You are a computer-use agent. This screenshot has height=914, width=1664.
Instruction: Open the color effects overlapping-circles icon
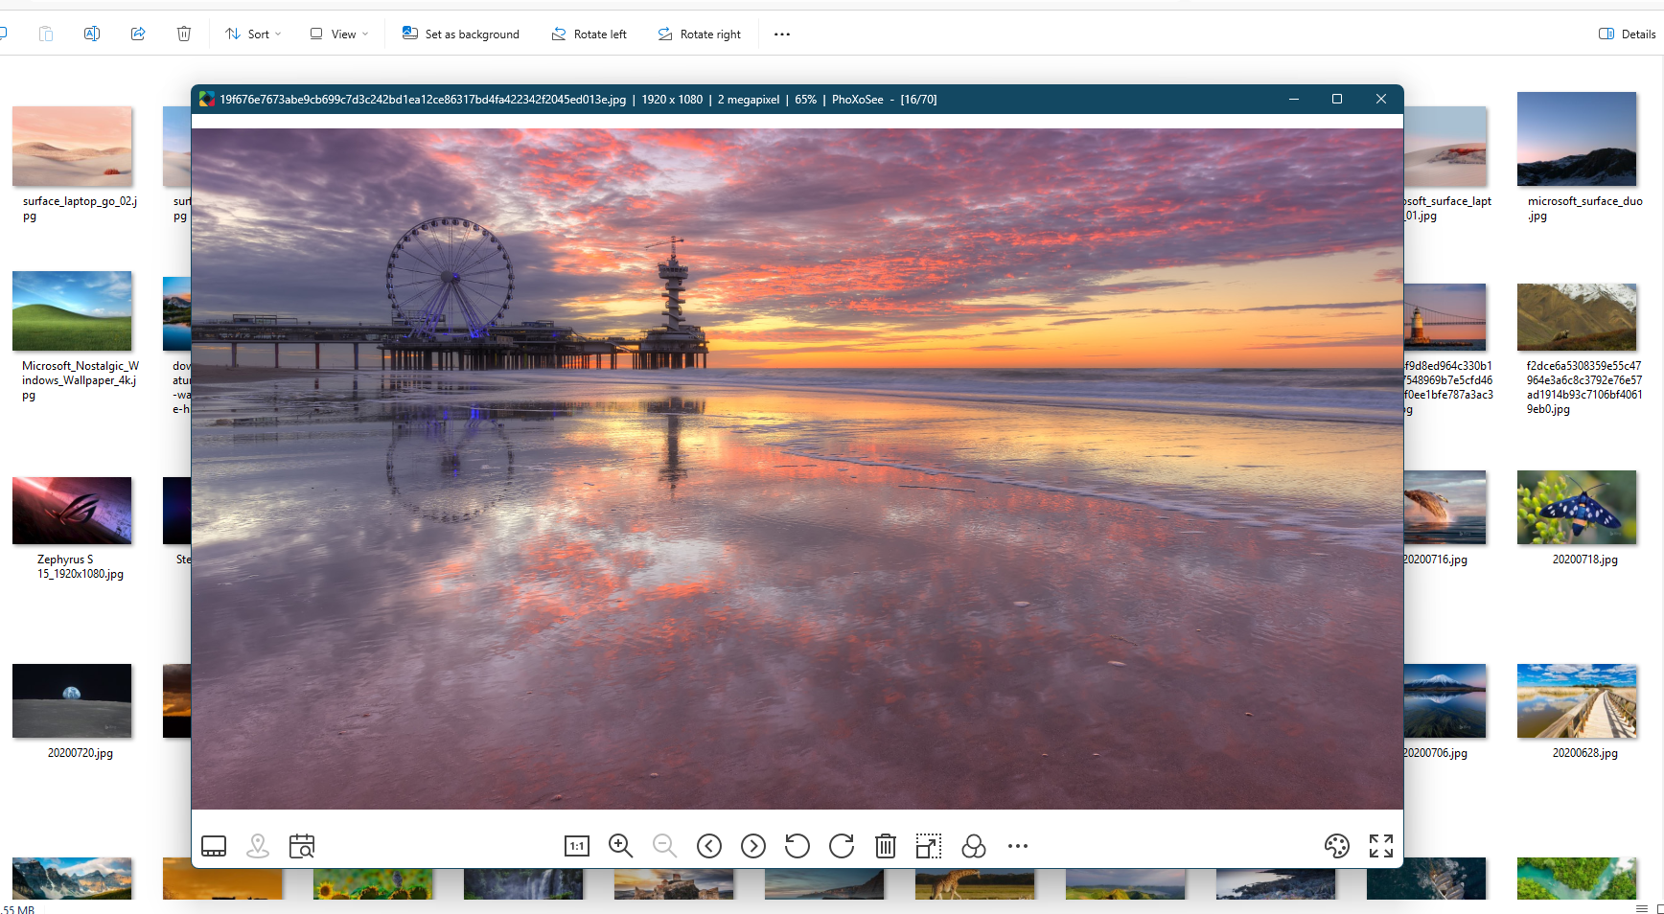pyautogui.click(x=973, y=846)
